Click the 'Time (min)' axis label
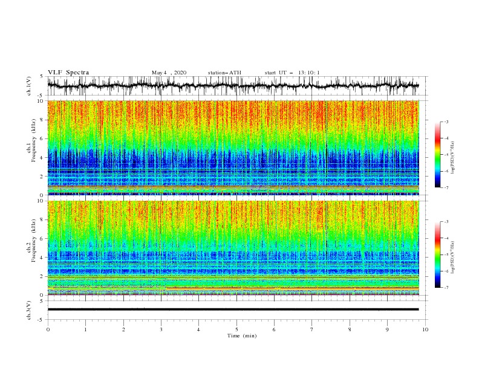The height and width of the screenshot is (370, 479). (x=242, y=336)
